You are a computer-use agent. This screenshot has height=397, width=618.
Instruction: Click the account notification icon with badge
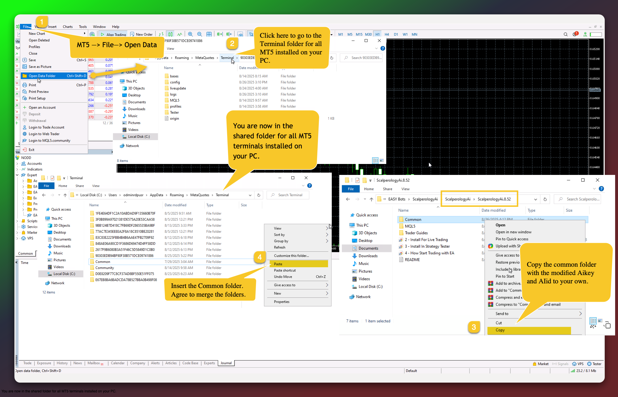point(575,34)
